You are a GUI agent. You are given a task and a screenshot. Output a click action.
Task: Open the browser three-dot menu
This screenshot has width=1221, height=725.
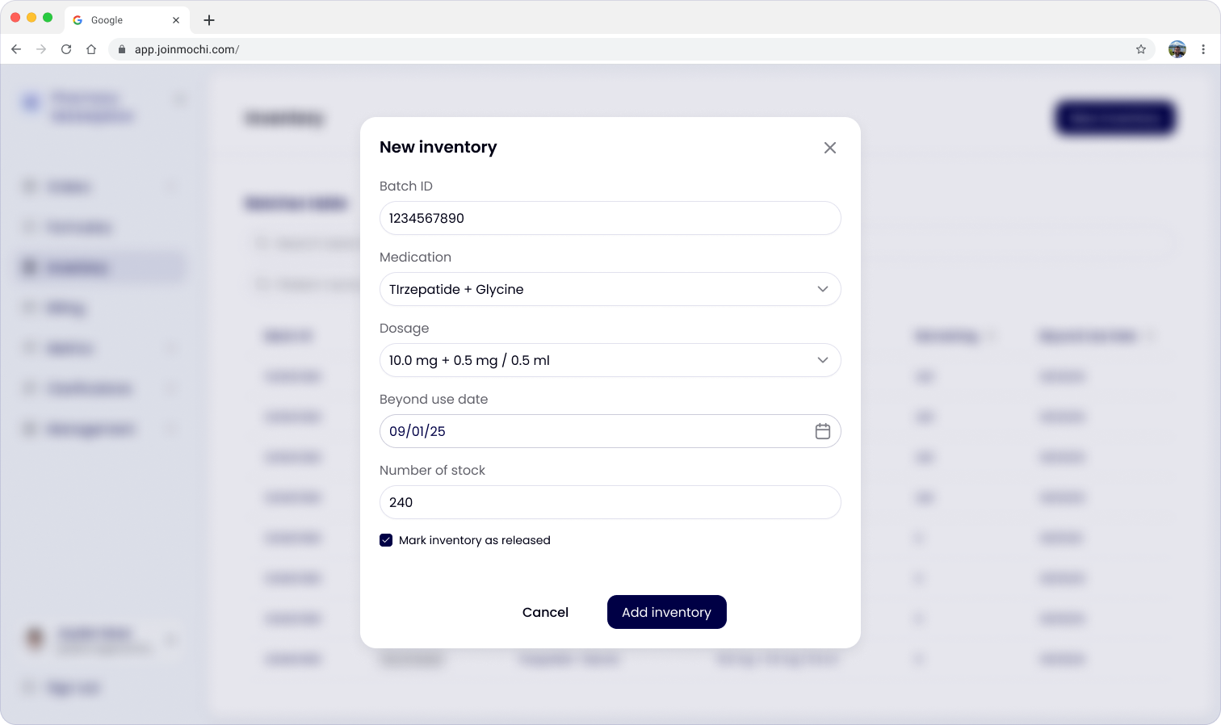click(x=1203, y=49)
